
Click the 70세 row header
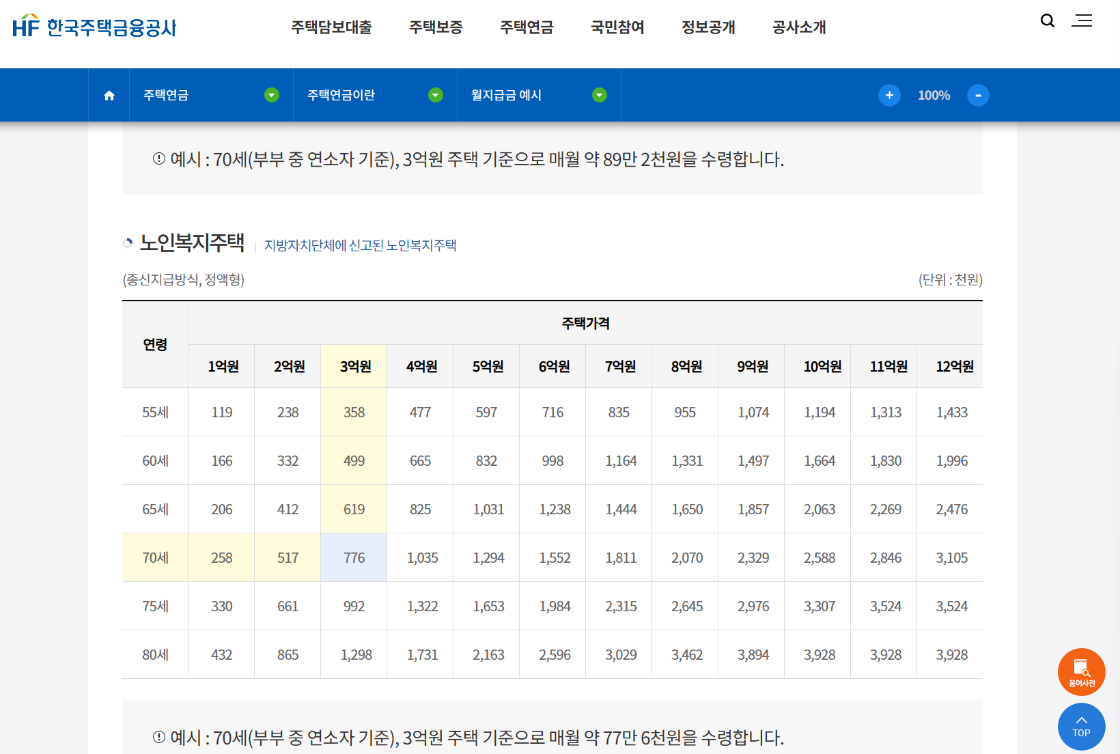155,558
